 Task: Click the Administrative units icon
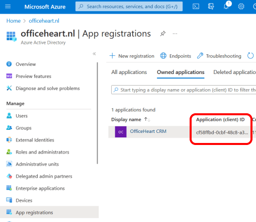(9, 164)
